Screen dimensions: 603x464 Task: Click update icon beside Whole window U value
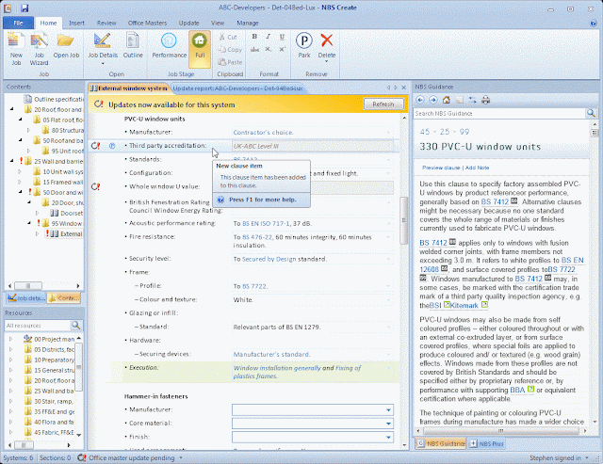coord(95,186)
